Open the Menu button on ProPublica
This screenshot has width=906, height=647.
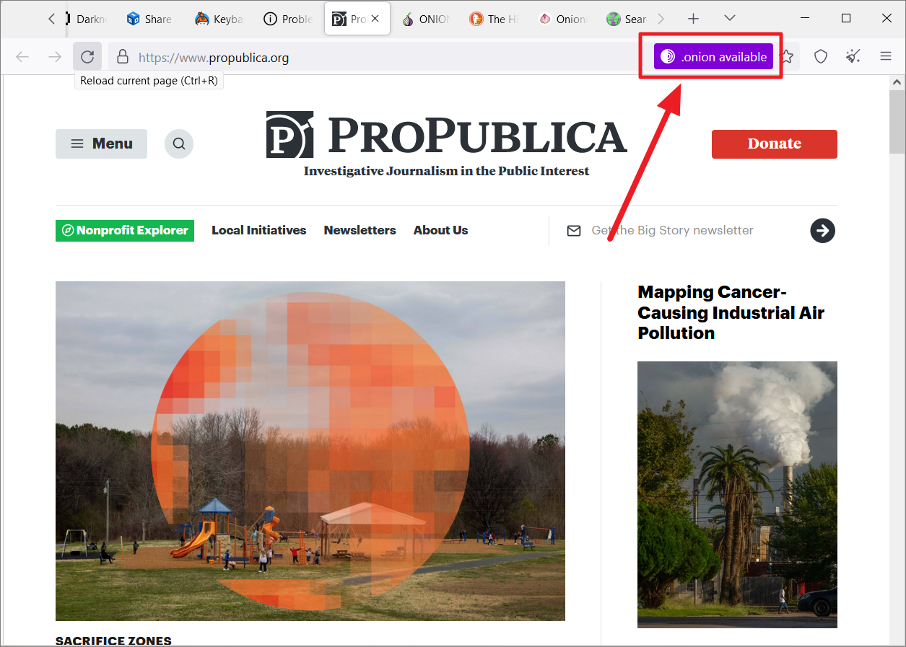pos(101,144)
